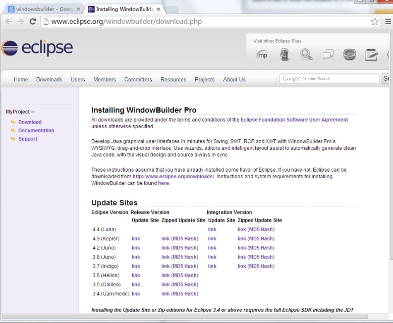
Task: Open Committers in the navigation bar
Action: (138, 80)
